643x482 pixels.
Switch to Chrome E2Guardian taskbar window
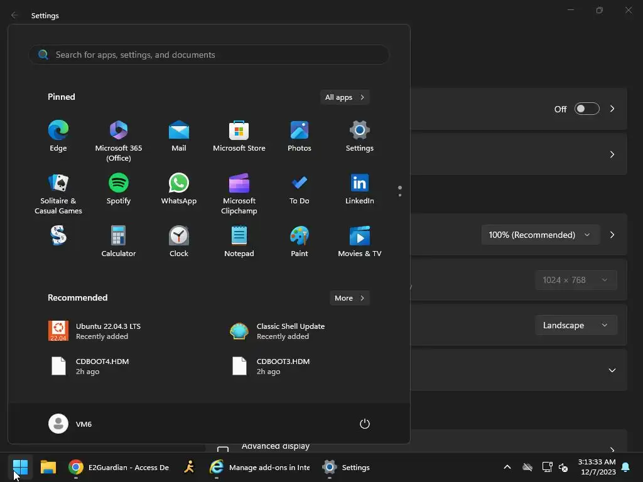coord(119,467)
